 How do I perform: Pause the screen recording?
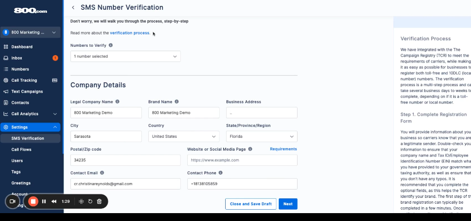pyautogui.click(x=44, y=201)
